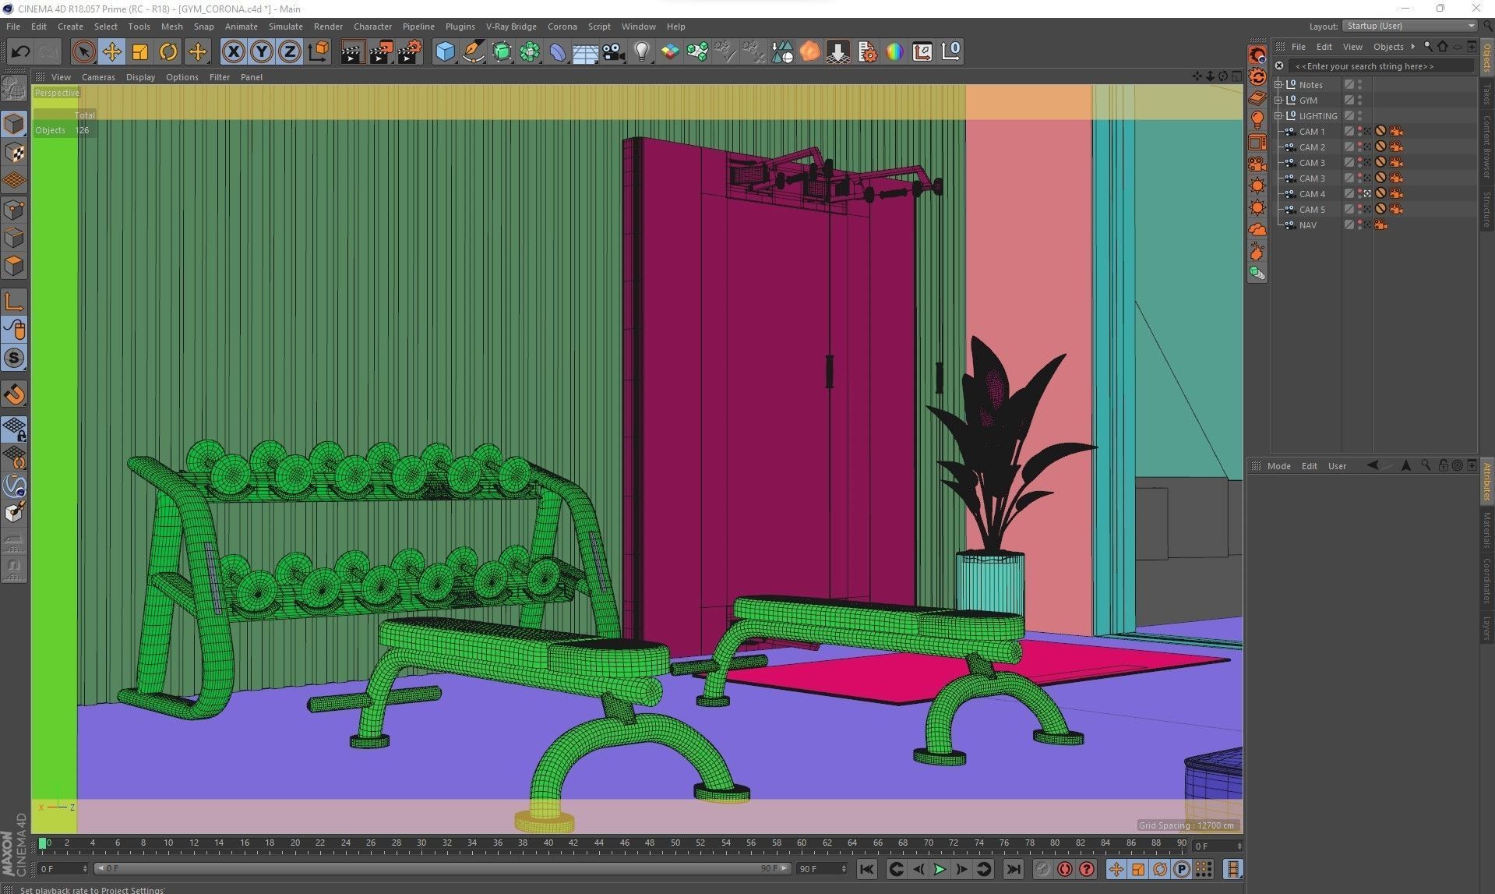Switch to Texture mode in the left toolbar

(14, 153)
